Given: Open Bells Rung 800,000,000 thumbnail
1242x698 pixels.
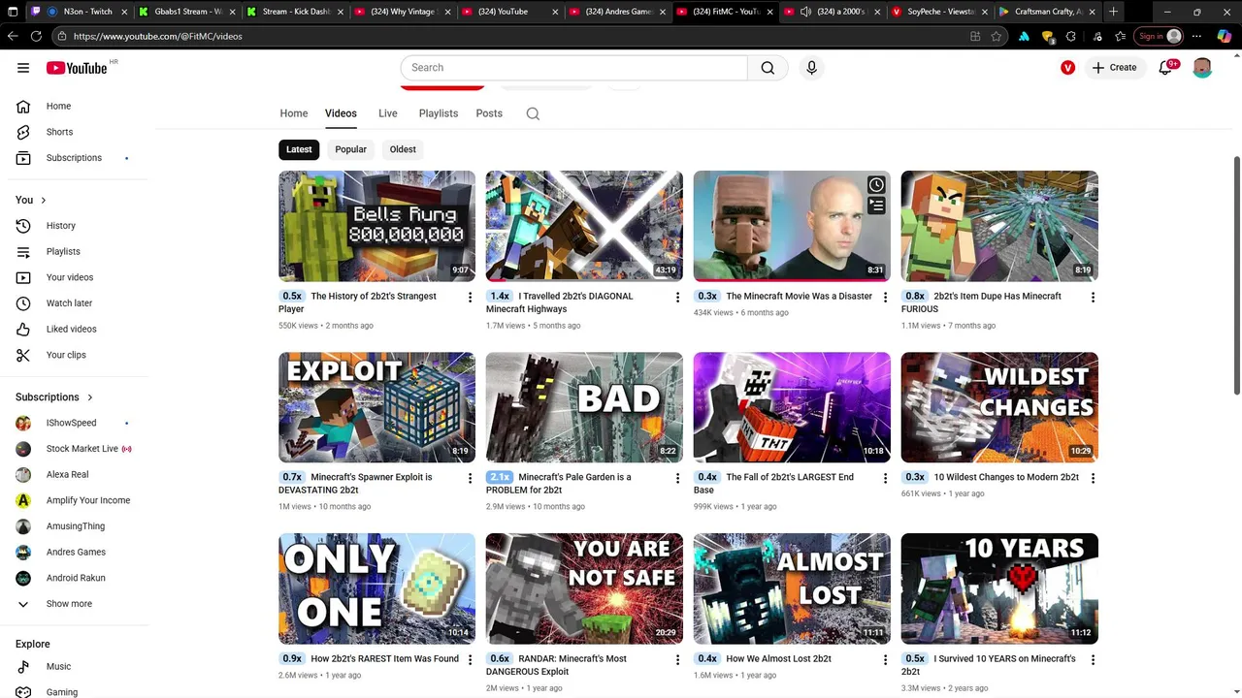Looking at the screenshot, I should 376,226.
